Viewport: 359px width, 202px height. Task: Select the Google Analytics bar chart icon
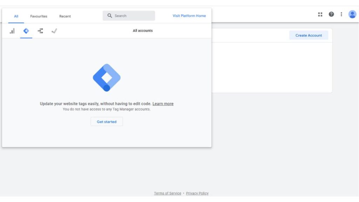click(12, 31)
